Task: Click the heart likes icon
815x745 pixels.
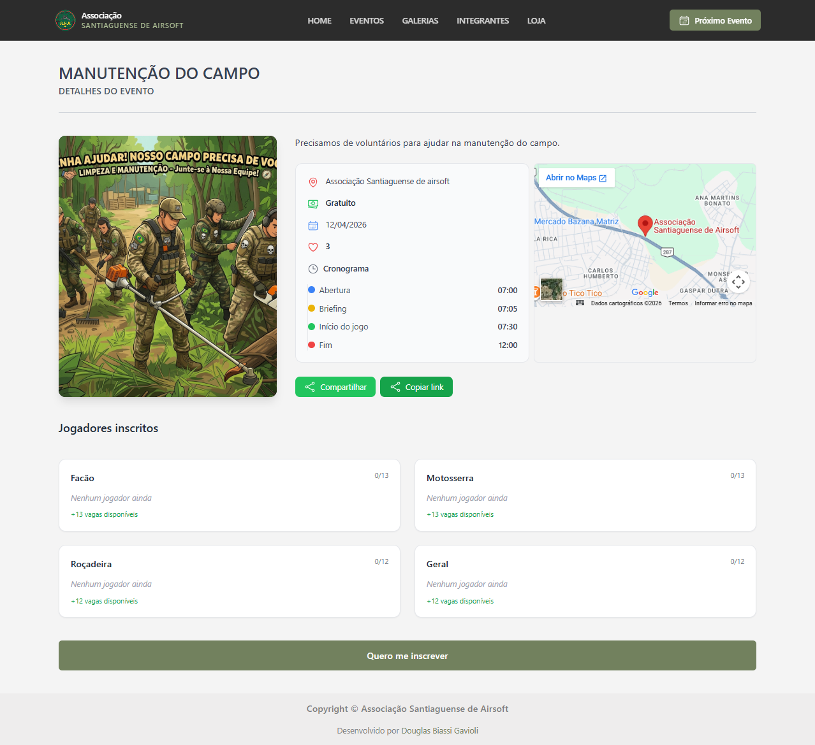Action: [x=313, y=247]
